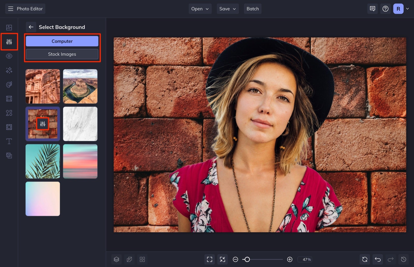Select the marble background thumbnail
Screen dimensions: 414x267
pos(80,124)
